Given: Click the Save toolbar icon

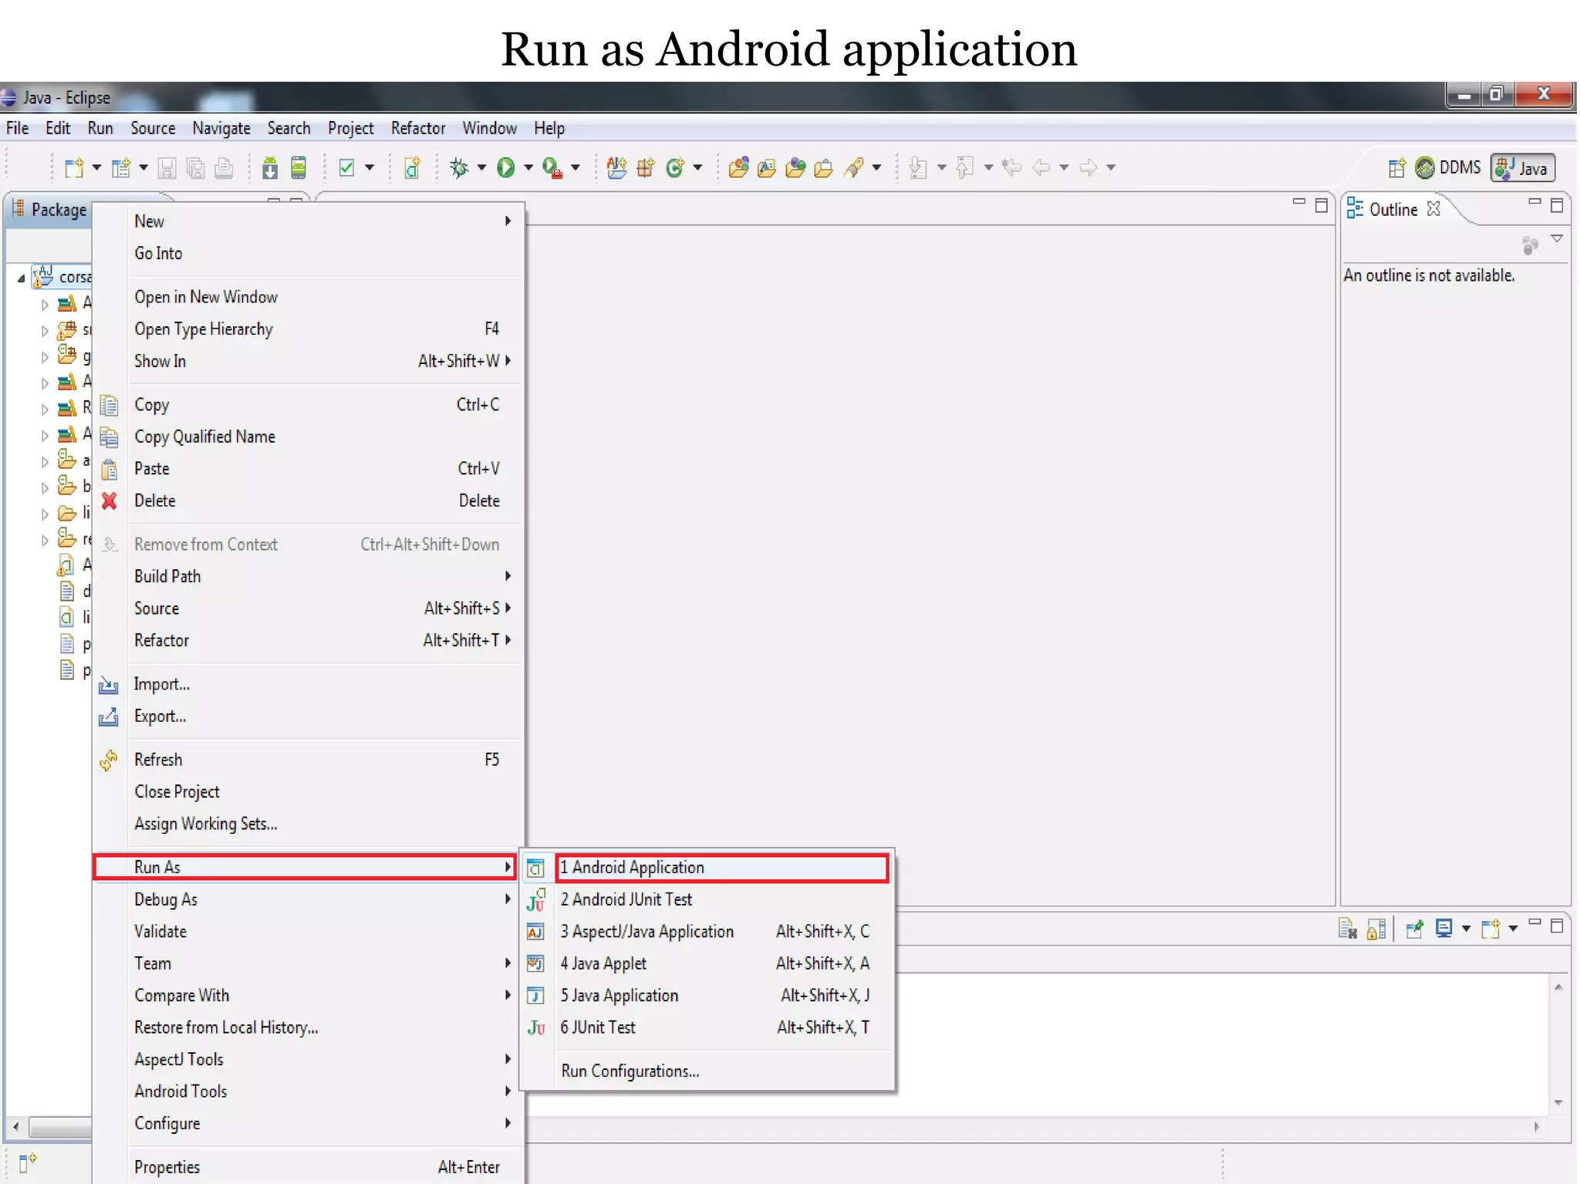Looking at the screenshot, I should coord(167,167).
